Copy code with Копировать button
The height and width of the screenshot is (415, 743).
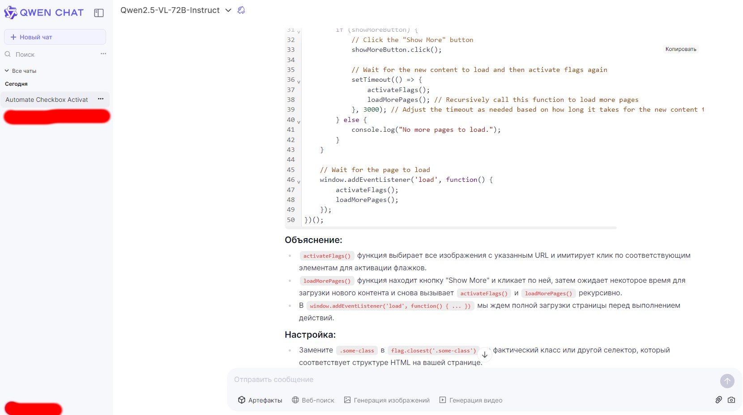681,49
